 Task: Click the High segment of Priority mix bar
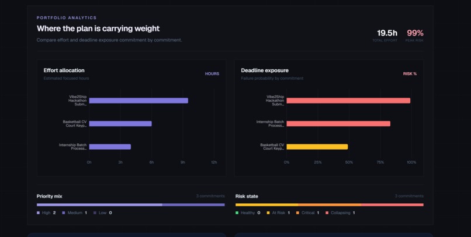coord(99,205)
